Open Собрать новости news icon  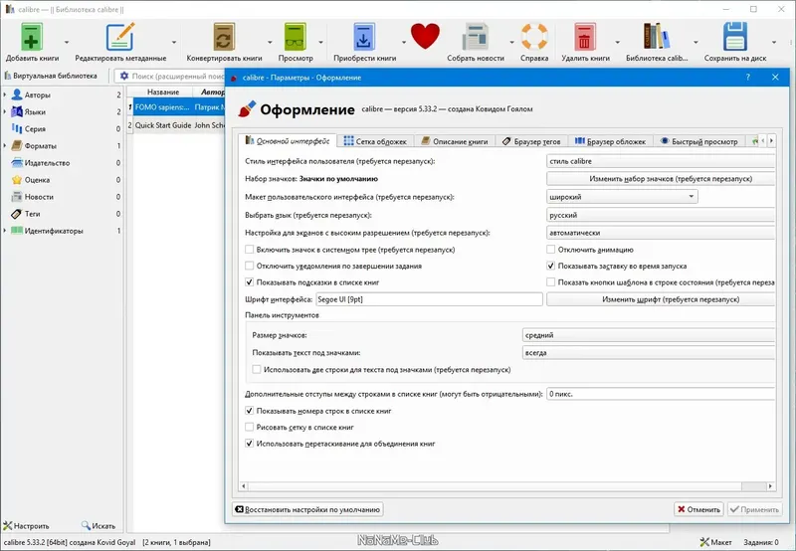[476, 37]
